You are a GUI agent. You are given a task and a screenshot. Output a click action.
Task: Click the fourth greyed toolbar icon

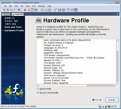[14, 10]
